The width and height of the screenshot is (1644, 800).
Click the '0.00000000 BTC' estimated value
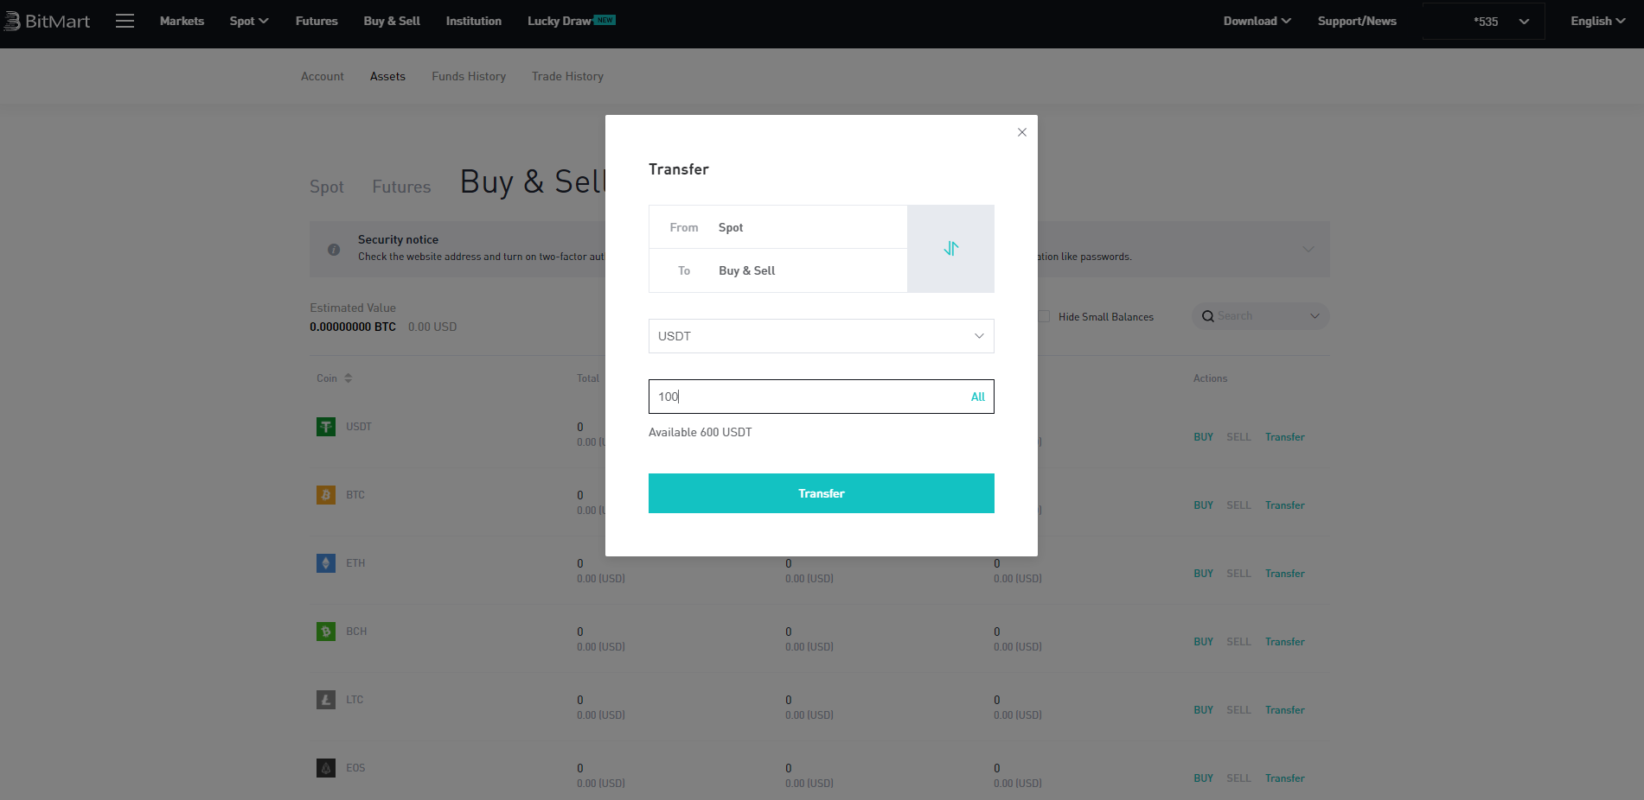click(x=353, y=327)
